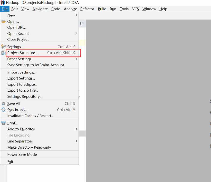Click the Save All floppy icon

pos(3,104)
